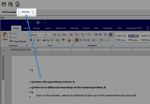Viewport: 150px width, 104px height.
Task: Open the File menu
Action: click(x=3, y=18)
